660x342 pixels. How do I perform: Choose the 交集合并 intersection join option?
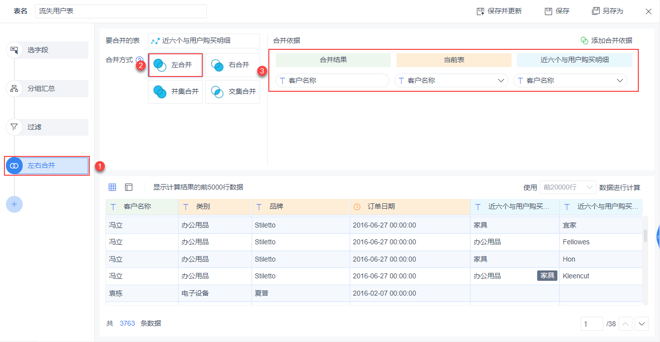tap(232, 91)
